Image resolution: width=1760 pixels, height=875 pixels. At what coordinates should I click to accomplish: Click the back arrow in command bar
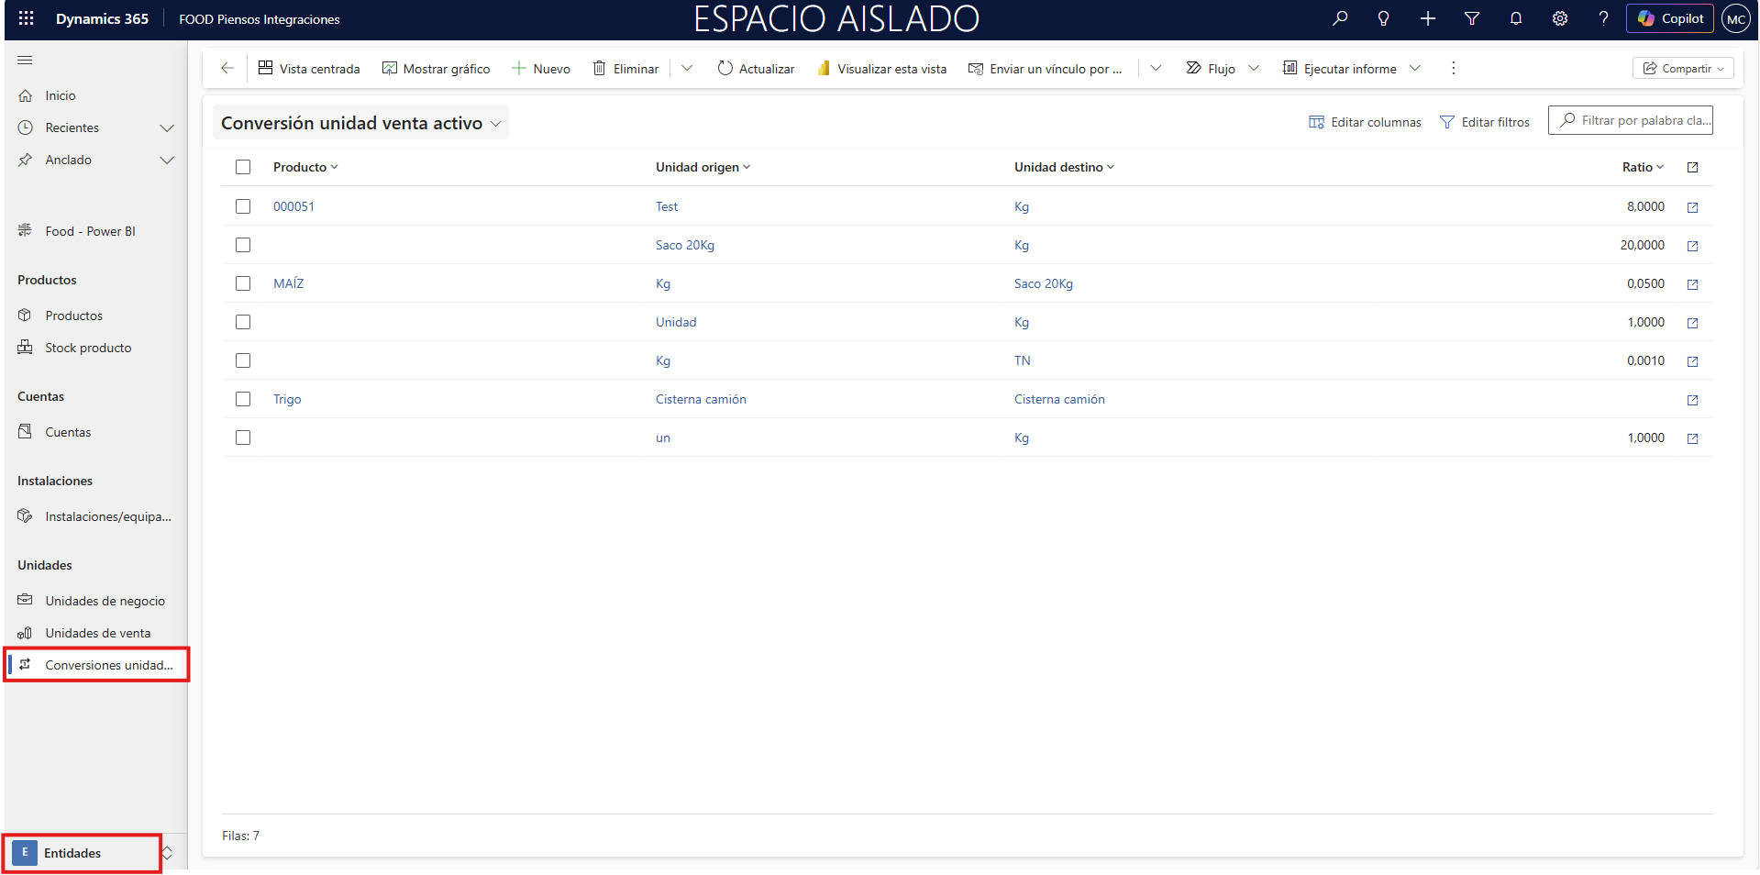[227, 68]
